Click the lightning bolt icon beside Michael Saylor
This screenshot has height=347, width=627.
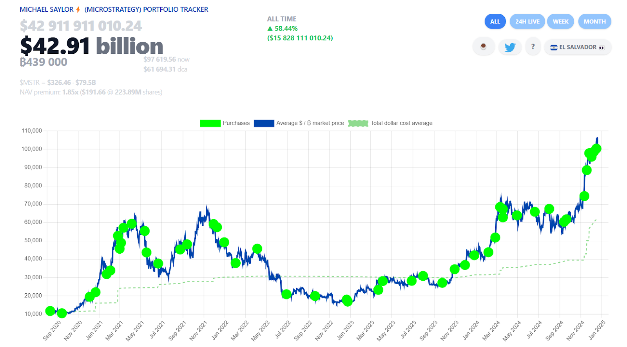78,9
